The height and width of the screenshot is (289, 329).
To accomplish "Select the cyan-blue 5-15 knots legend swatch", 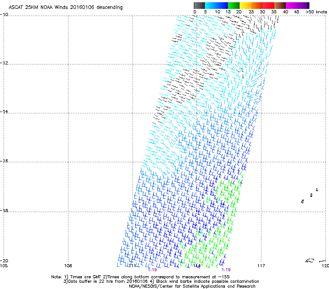I will pos(217,5).
